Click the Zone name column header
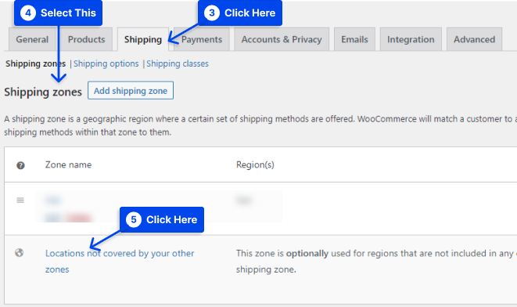The image size is (517, 307). [x=68, y=164]
